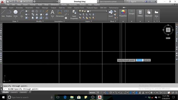This screenshot has width=178, height=100.
Task: Select the Text annotation tool
Action: click(x=53, y=14)
